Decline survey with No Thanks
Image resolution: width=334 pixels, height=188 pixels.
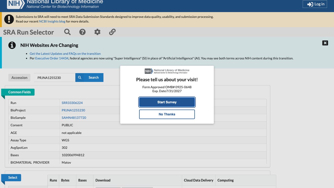coord(167,114)
